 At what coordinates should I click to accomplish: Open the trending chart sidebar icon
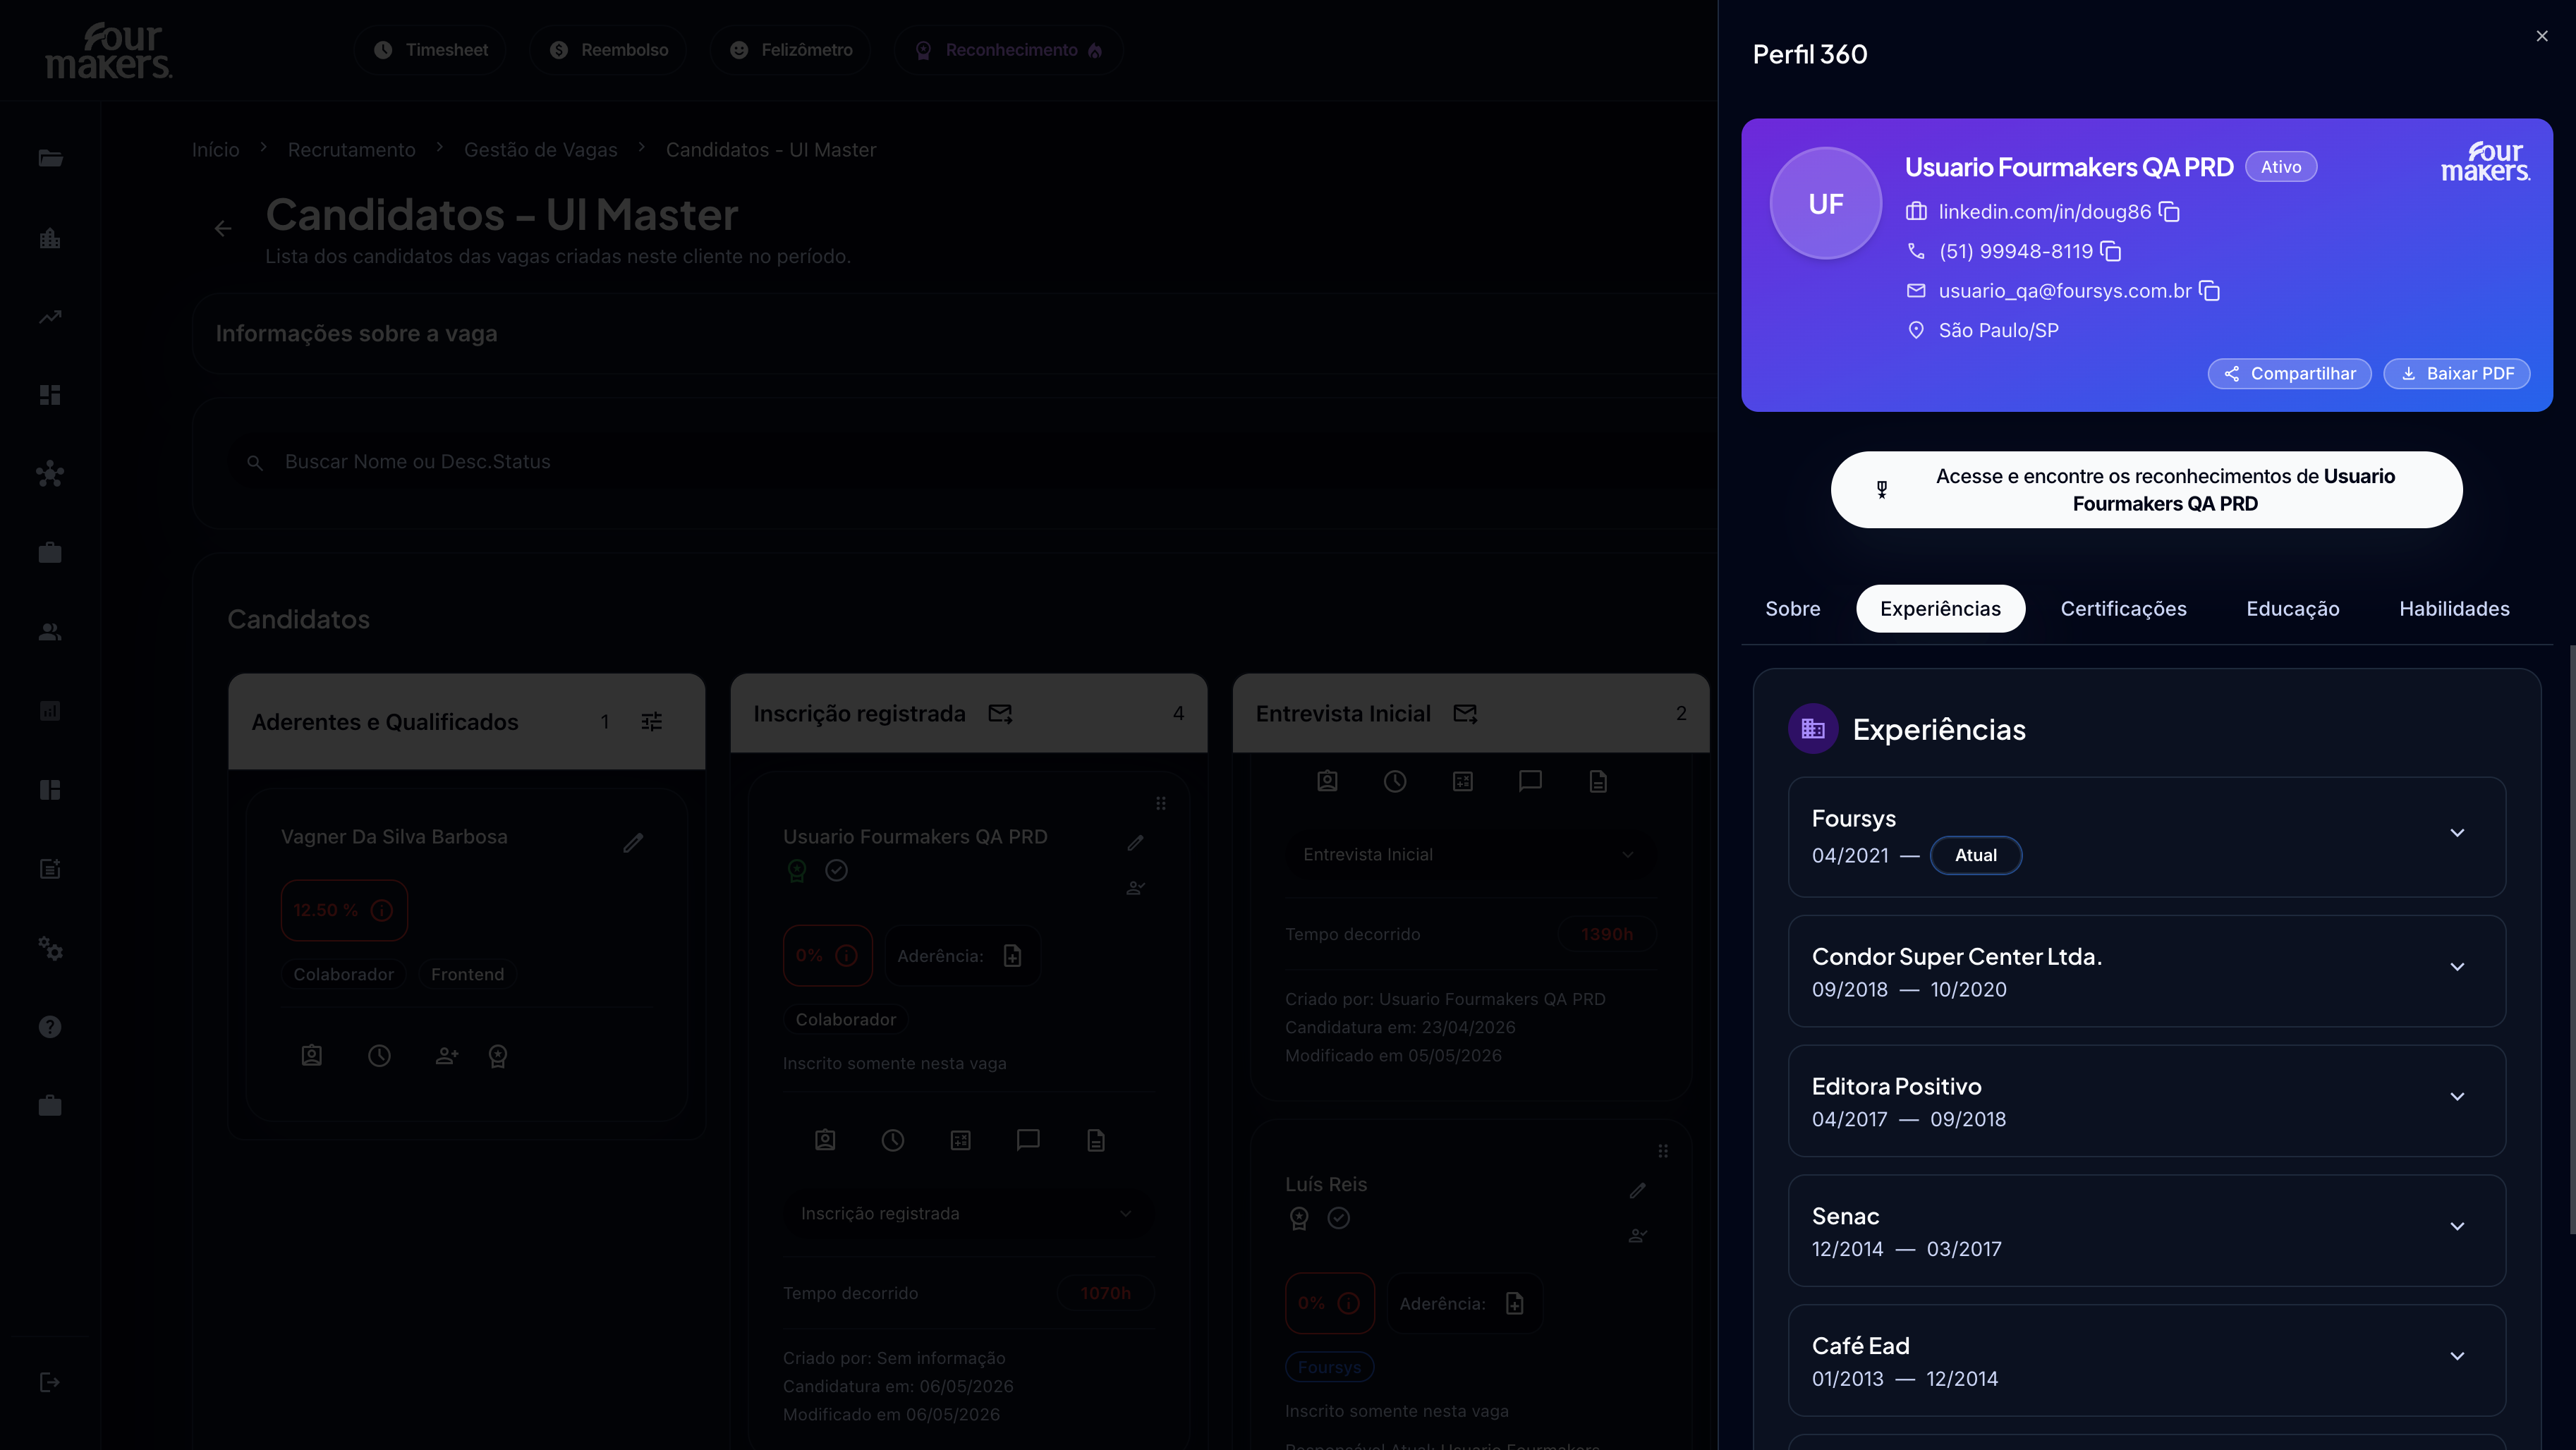[x=50, y=317]
